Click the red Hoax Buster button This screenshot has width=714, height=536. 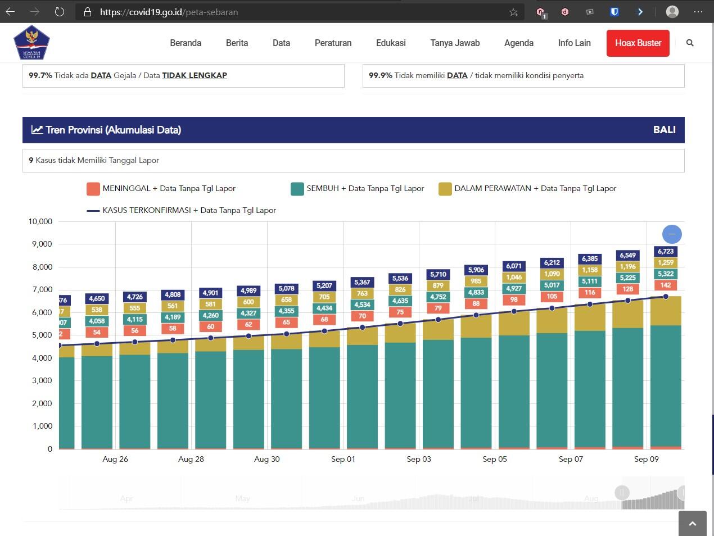638,43
